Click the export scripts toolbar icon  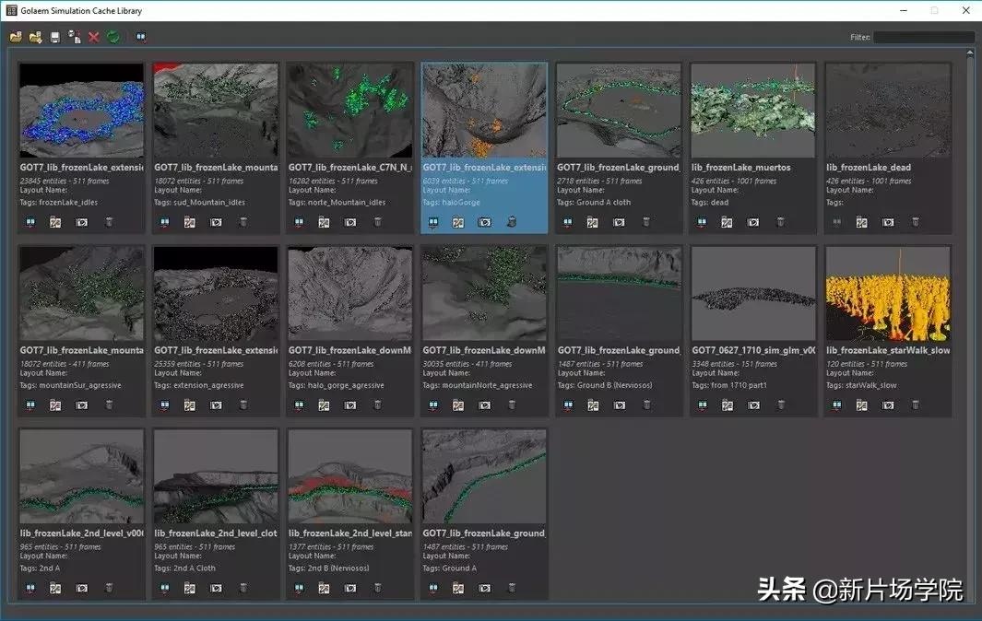pyautogui.click(x=74, y=37)
